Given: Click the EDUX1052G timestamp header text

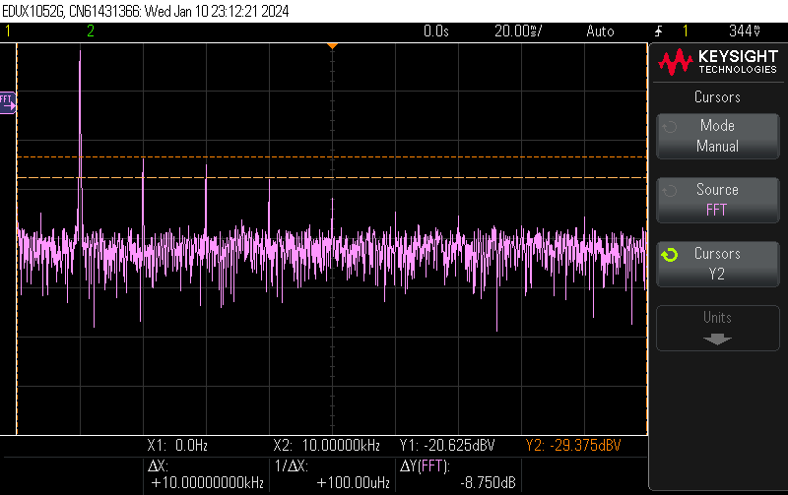Looking at the screenshot, I should click(x=146, y=11).
